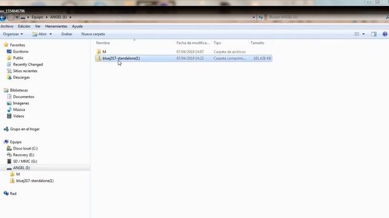
Task: Open the Imágenes library
Action: 18,103
